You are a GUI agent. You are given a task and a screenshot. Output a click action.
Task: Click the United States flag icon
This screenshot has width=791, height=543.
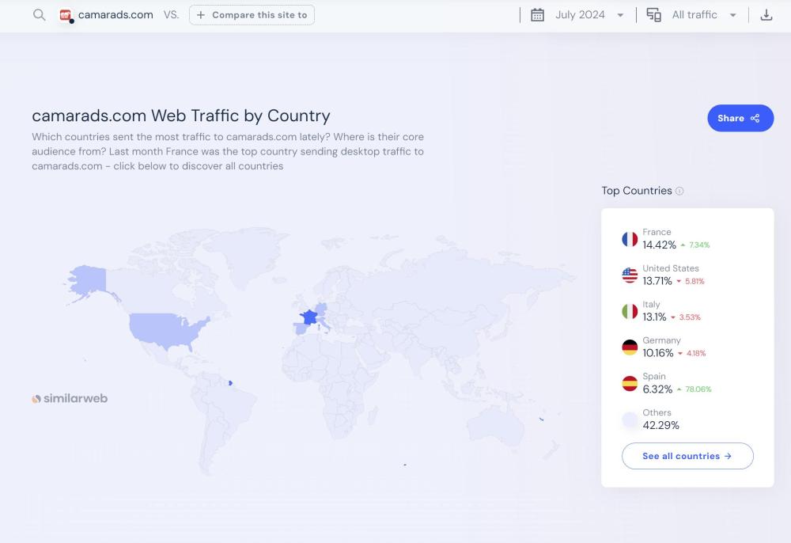tap(630, 275)
